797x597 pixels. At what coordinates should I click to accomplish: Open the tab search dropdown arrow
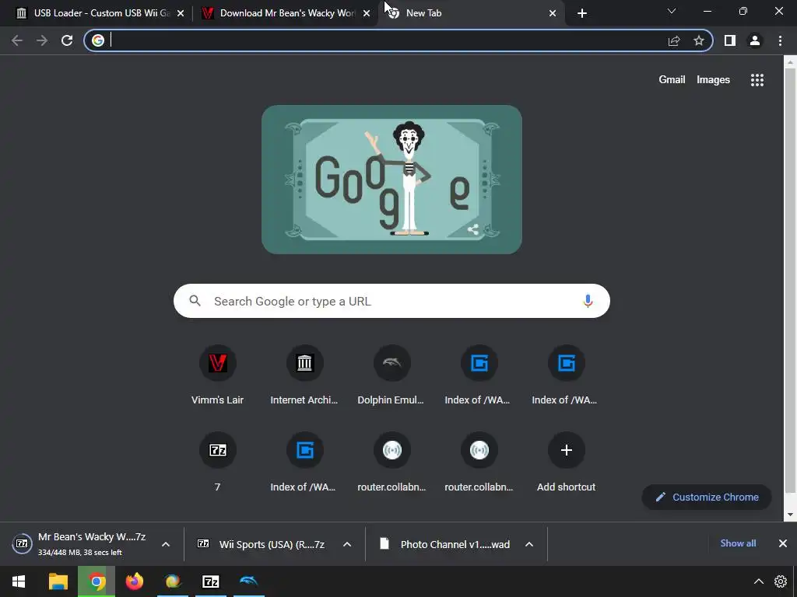672,11
